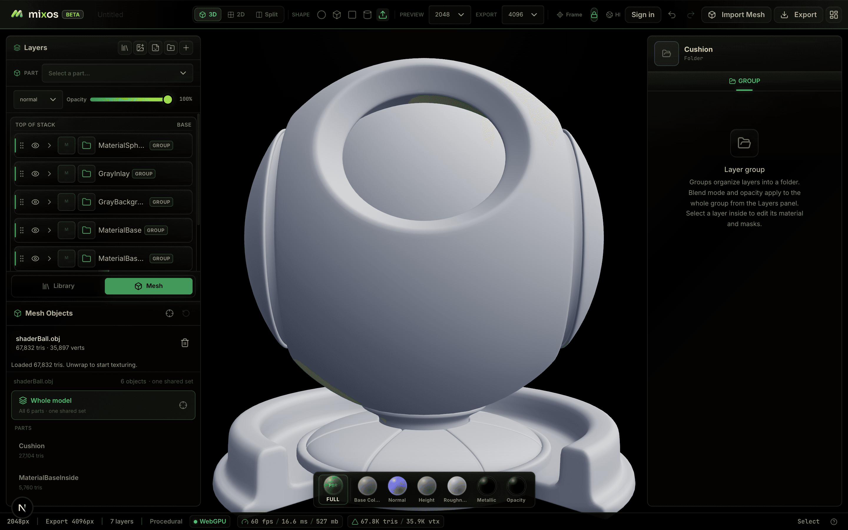The image size is (848, 530).
Task: Click the undo arrow icon
Action: (x=672, y=15)
